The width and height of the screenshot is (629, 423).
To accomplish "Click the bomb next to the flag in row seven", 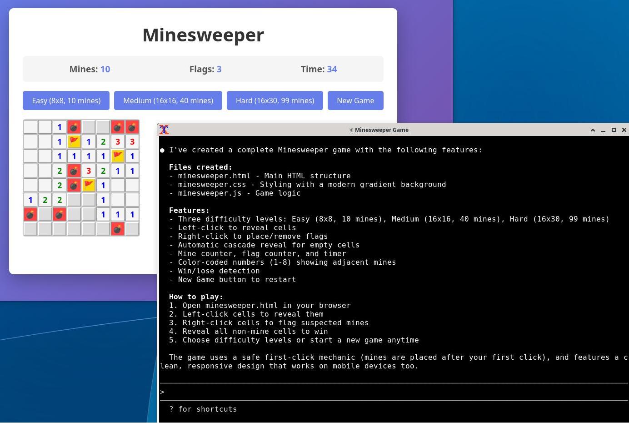I will pos(74,185).
